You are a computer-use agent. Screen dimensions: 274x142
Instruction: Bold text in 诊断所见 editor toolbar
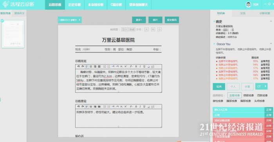coord(136,67)
